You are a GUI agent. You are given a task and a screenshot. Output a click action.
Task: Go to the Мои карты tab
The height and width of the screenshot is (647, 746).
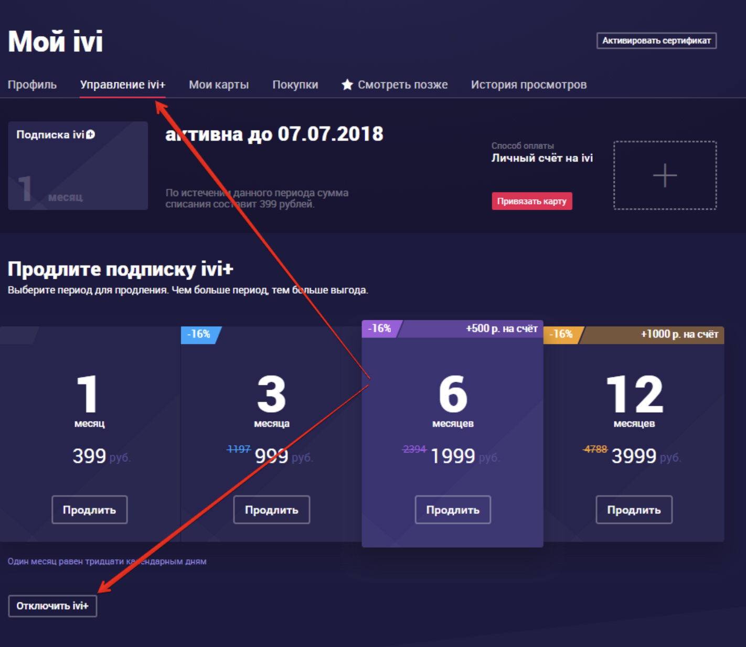click(219, 84)
